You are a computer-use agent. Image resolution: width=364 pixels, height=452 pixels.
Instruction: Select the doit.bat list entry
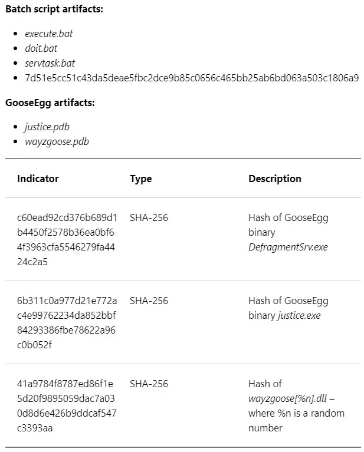41,48
